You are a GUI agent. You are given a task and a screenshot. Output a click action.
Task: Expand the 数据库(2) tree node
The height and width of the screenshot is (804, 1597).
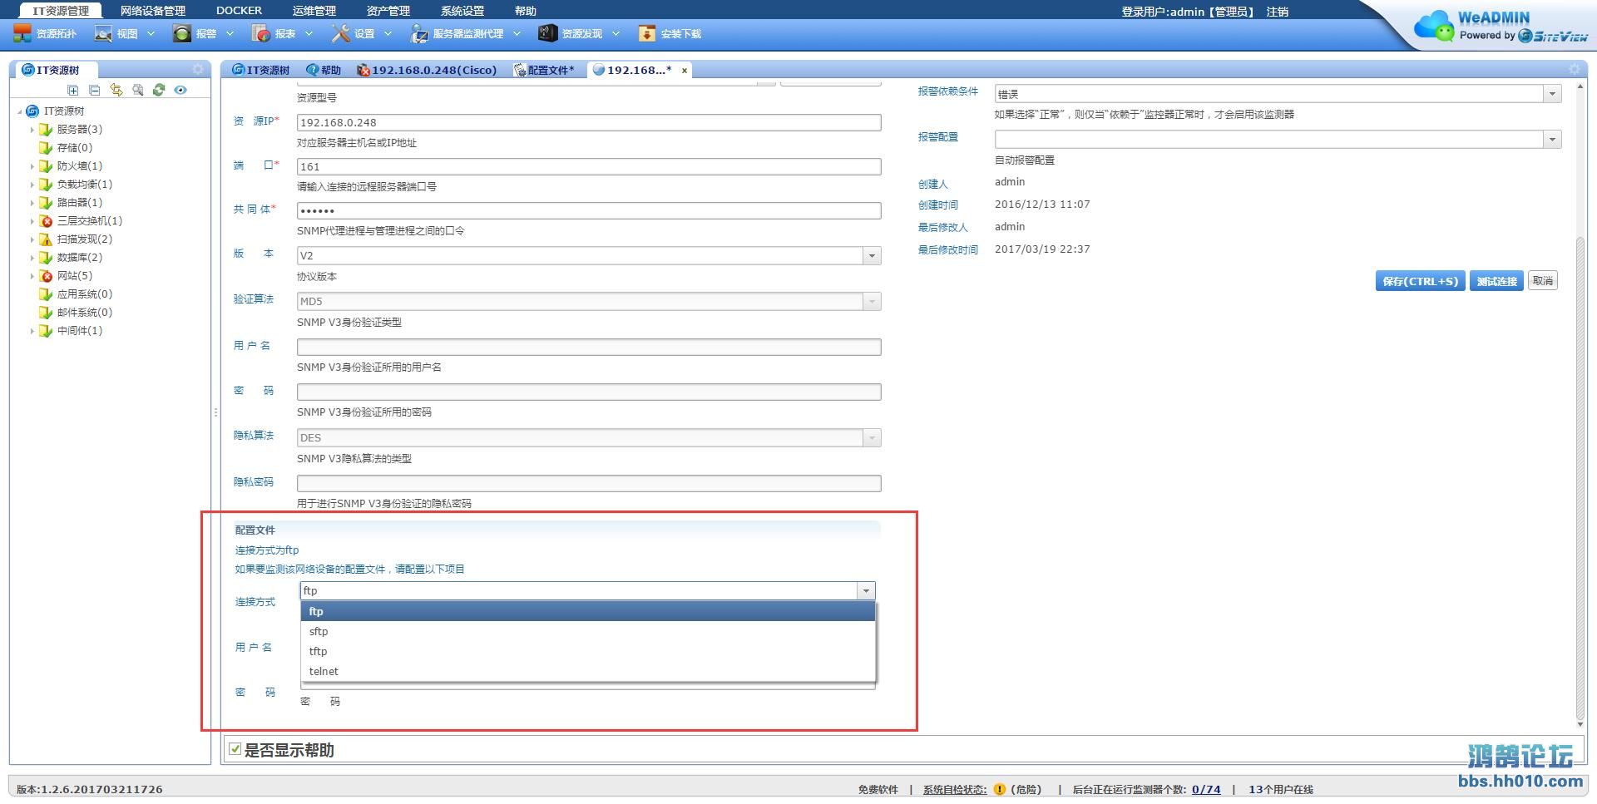32,258
